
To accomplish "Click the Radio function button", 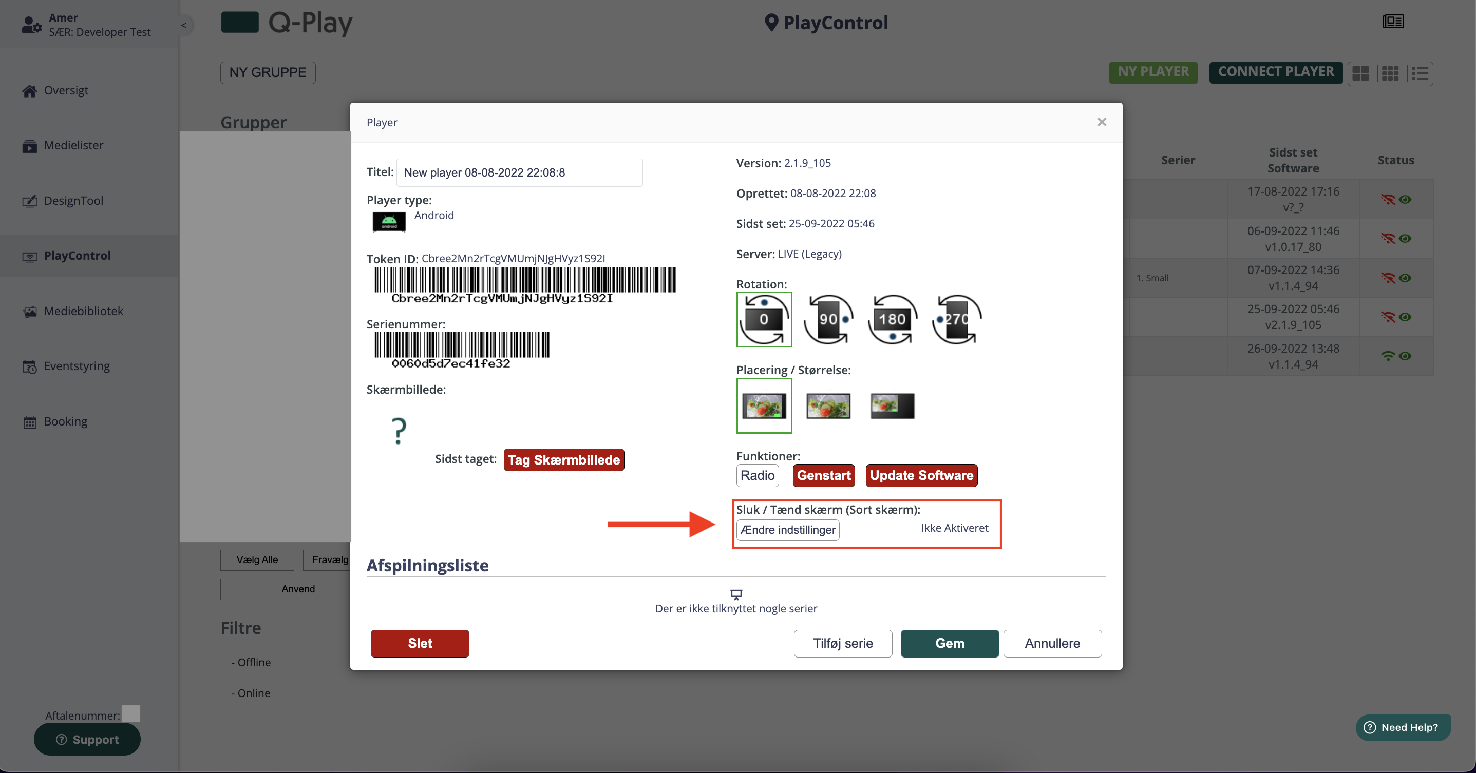I will [758, 475].
